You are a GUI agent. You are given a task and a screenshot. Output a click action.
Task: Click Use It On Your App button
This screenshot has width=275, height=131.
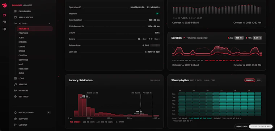(261, 126)
